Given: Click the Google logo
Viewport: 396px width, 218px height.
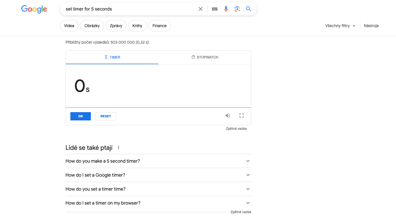Looking at the screenshot, I should [x=34, y=9].
